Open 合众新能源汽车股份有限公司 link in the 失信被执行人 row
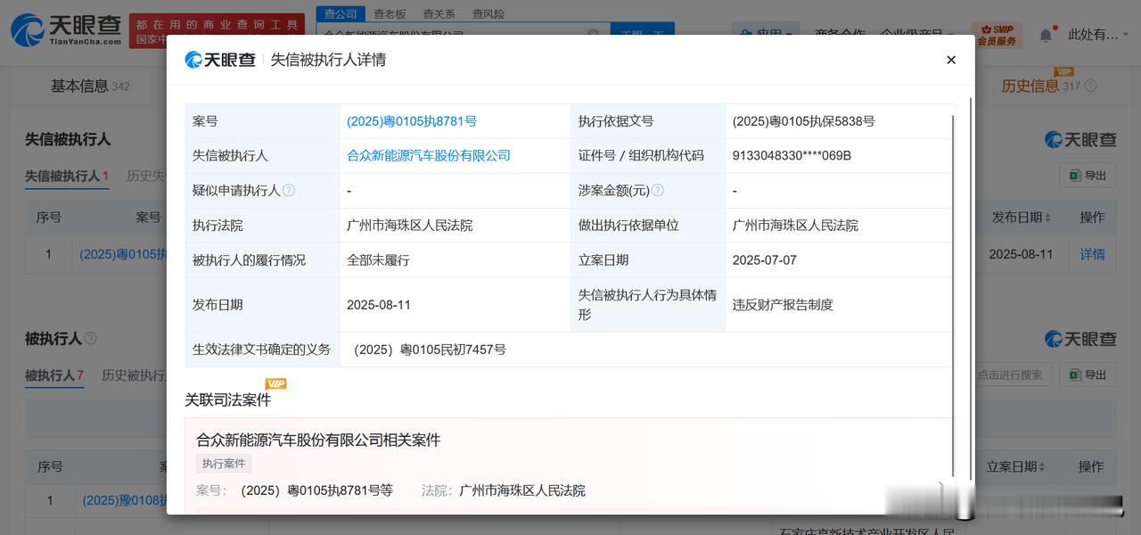The height and width of the screenshot is (535, 1141). [x=429, y=155]
